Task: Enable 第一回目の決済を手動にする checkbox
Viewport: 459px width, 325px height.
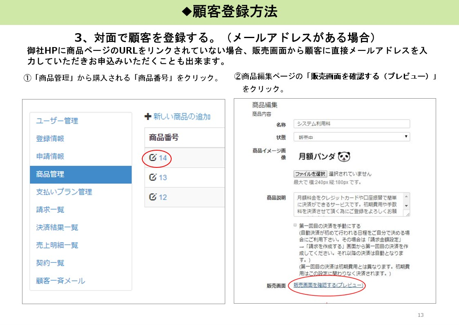Action: (x=295, y=226)
